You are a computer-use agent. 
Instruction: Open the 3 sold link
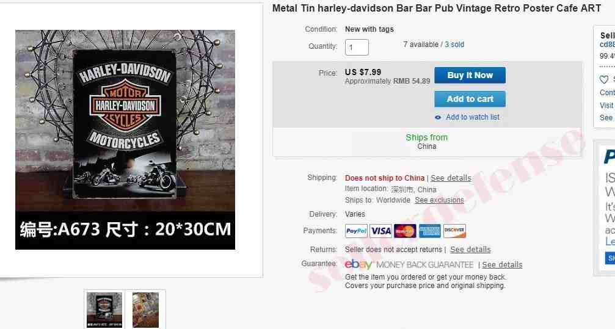click(x=454, y=45)
